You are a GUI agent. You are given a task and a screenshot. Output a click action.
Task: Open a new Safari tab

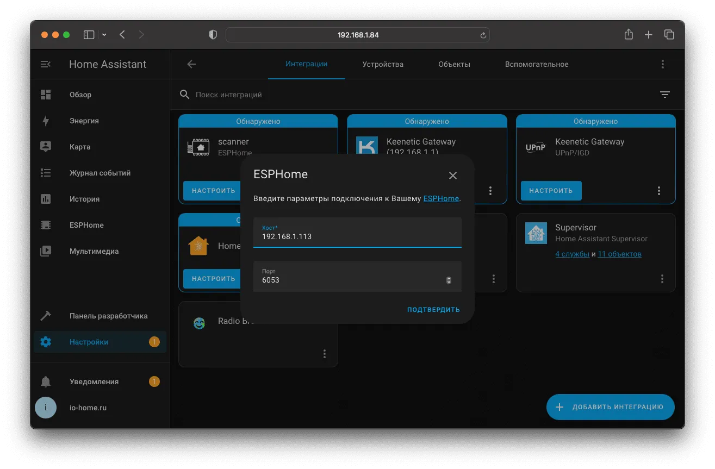[x=649, y=35]
